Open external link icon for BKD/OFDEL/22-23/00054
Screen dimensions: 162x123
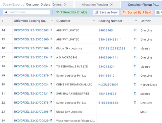click(51, 66)
